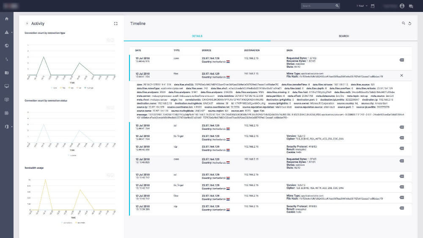Close the expanded files row details
This screenshot has height=238, width=423.
401,75
